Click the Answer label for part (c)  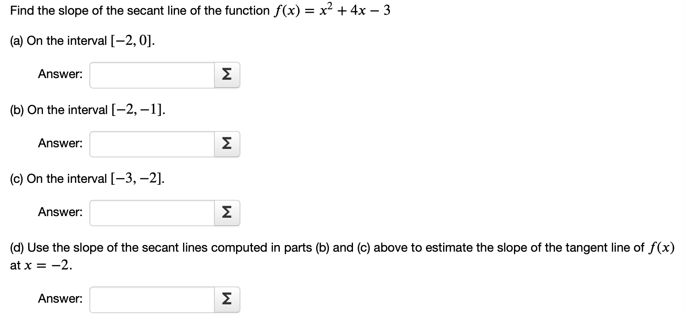(x=60, y=212)
